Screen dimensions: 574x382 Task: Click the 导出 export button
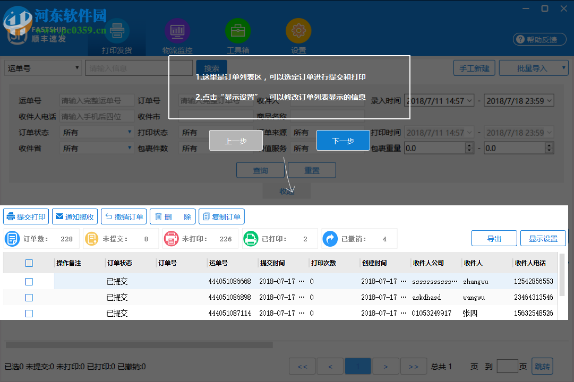tap(494, 238)
